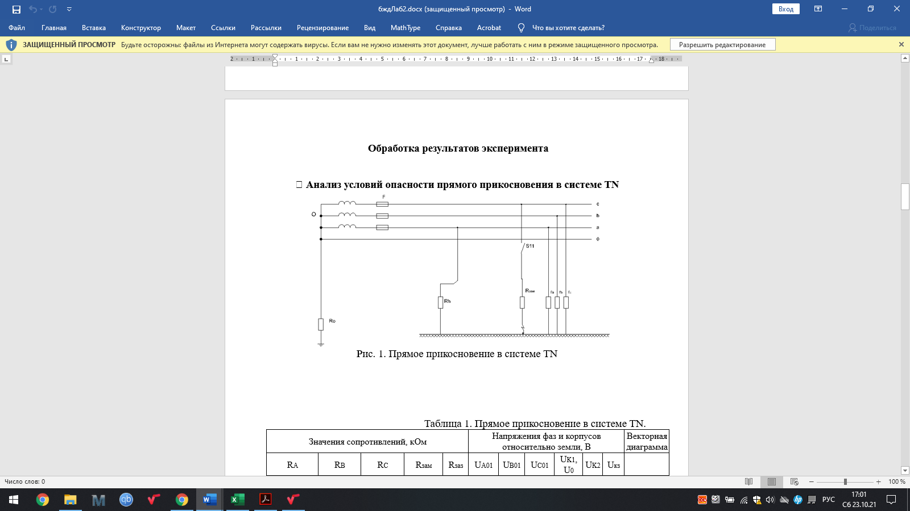This screenshot has width=910, height=511.
Task: Type in 'Что вы хотите сделать?' search field
Action: (568, 28)
